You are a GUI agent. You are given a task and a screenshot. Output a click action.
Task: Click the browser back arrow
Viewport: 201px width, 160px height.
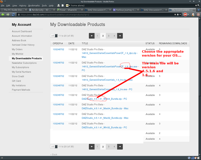(3, 15)
